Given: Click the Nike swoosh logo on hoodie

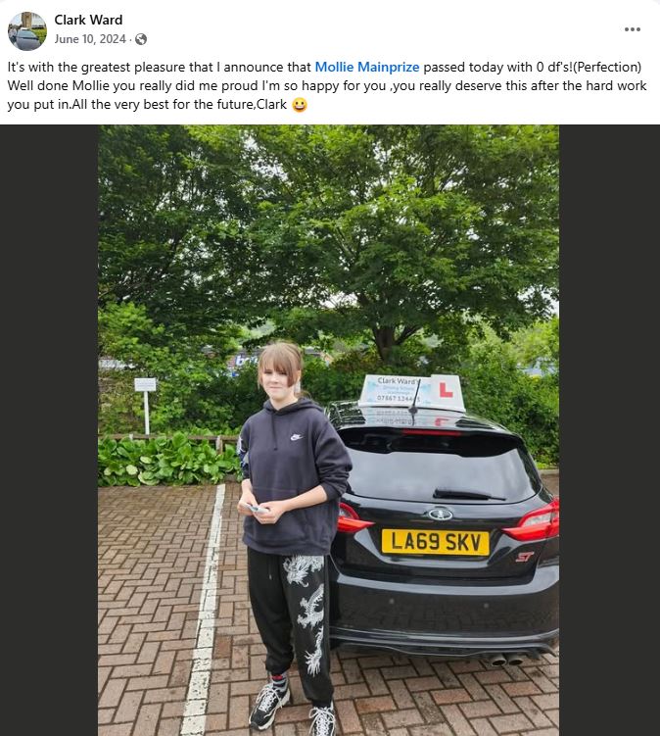Looking at the screenshot, I should pos(296,437).
